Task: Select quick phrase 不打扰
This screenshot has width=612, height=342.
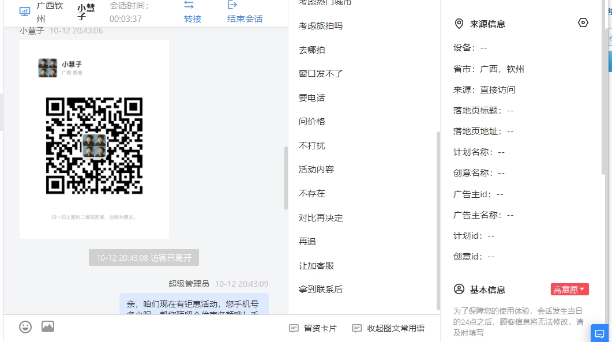Action: point(311,145)
